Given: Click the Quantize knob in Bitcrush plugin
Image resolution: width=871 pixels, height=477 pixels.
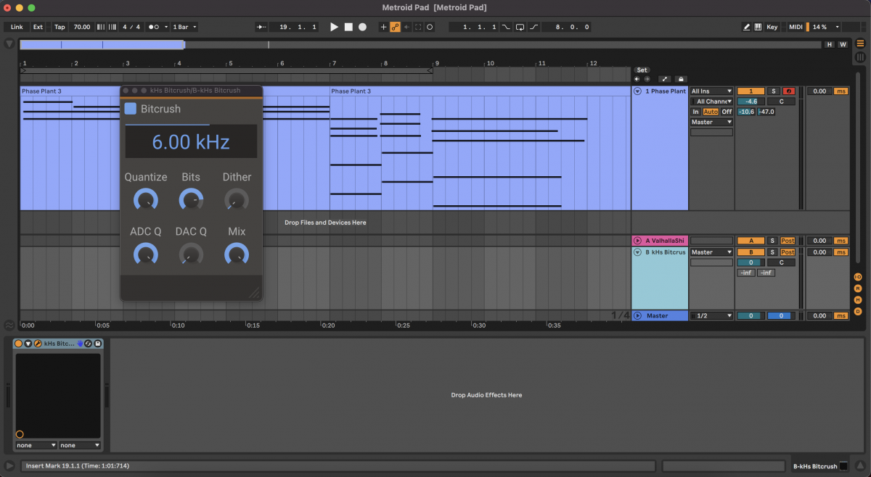Looking at the screenshot, I should pos(146,199).
